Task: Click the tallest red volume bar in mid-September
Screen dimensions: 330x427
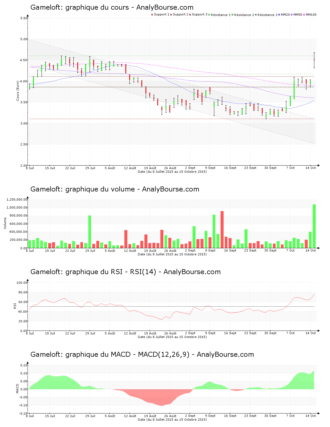Action: tap(222, 229)
